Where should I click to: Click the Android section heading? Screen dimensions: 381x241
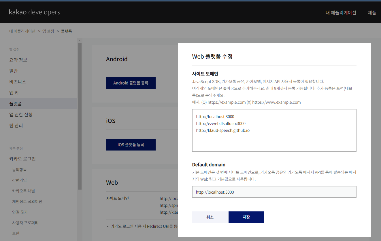pyautogui.click(x=117, y=59)
